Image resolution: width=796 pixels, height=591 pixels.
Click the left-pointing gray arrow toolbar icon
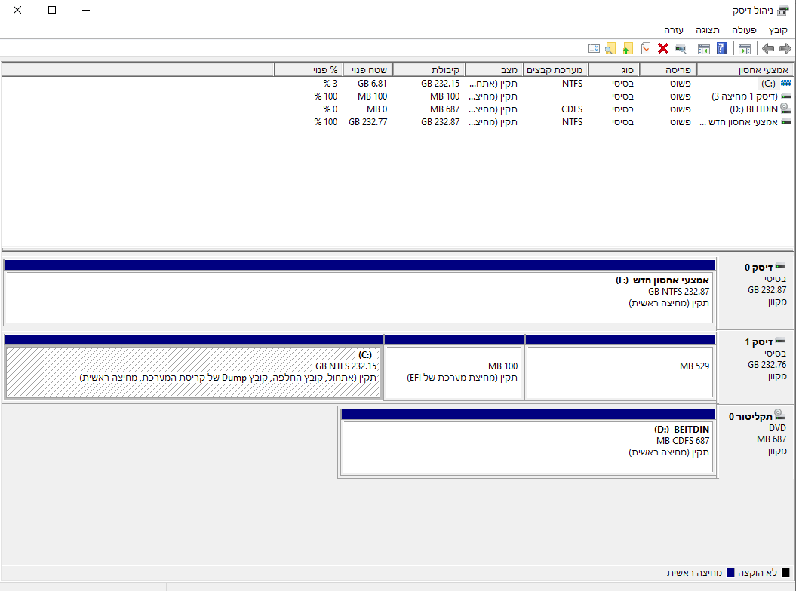768,49
